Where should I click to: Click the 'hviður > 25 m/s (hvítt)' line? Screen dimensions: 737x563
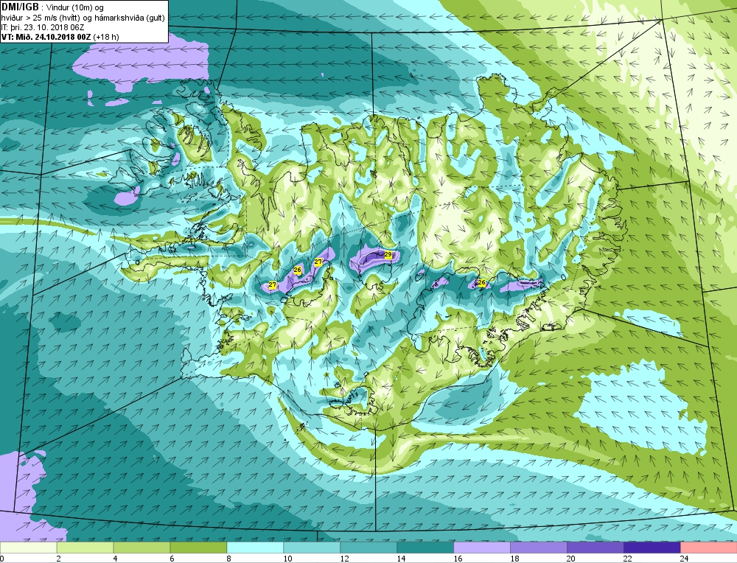(42, 18)
